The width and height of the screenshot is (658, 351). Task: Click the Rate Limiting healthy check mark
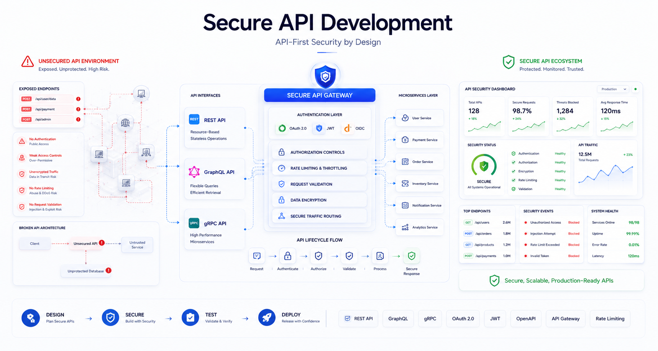(x=514, y=180)
